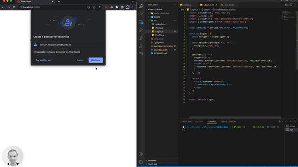The image size is (298, 167).
Task: Close the React App browser tab
Action: coord(53,1)
